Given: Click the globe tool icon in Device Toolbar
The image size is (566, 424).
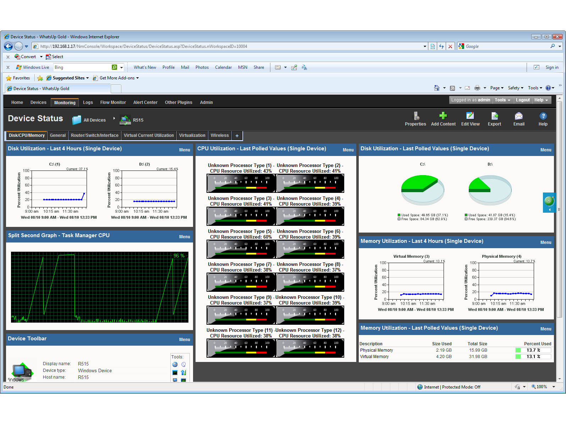Looking at the screenshot, I should [175, 364].
